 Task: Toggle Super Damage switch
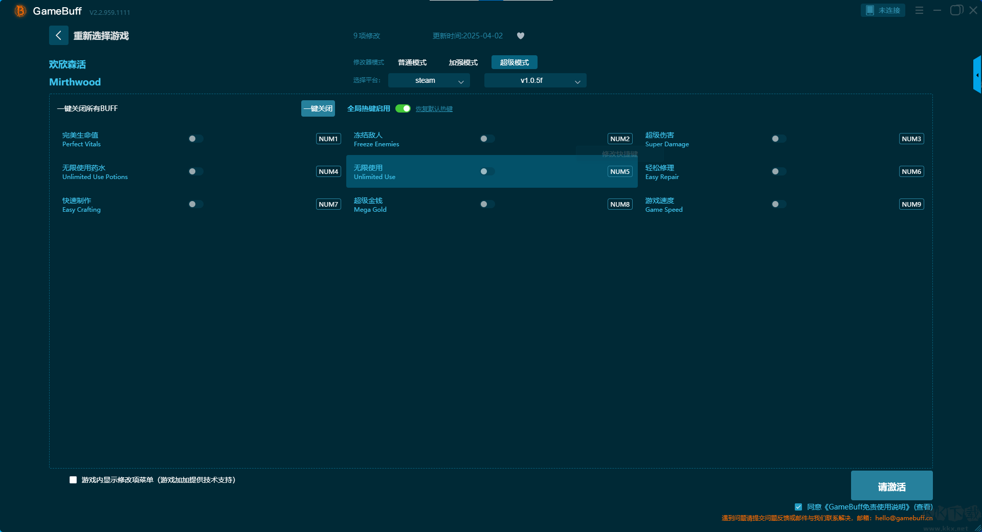coord(778,139)
